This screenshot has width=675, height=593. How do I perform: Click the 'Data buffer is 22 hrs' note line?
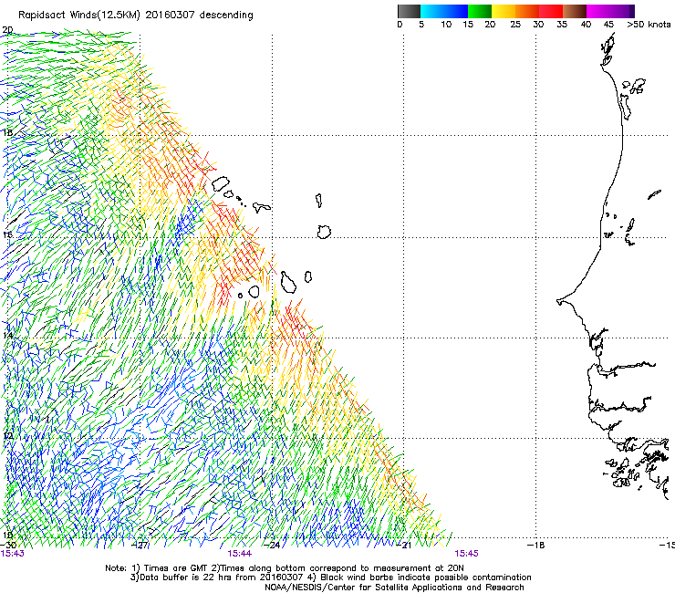pos(330,577)
